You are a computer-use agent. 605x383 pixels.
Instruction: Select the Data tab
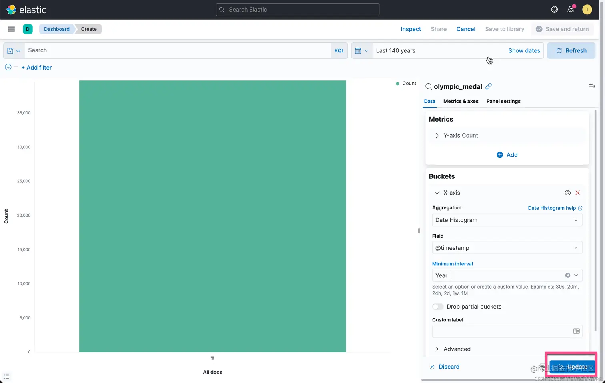pos(429,101)
